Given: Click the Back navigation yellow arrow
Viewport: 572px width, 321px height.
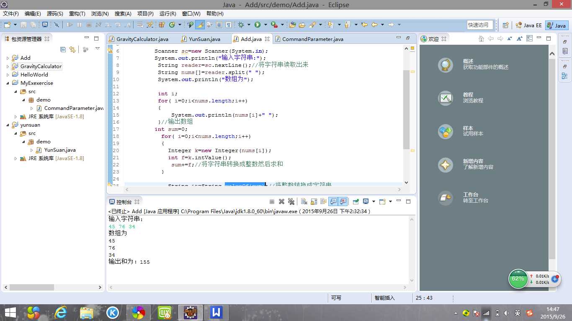Looking at the screenshot, I should click(374, 25).
